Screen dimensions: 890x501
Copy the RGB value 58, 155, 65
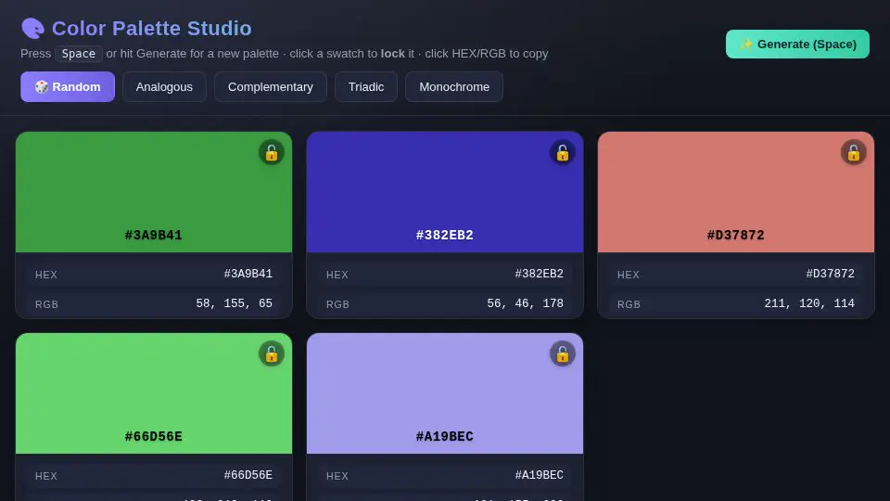pyautogui.click(x=154, y=304)
